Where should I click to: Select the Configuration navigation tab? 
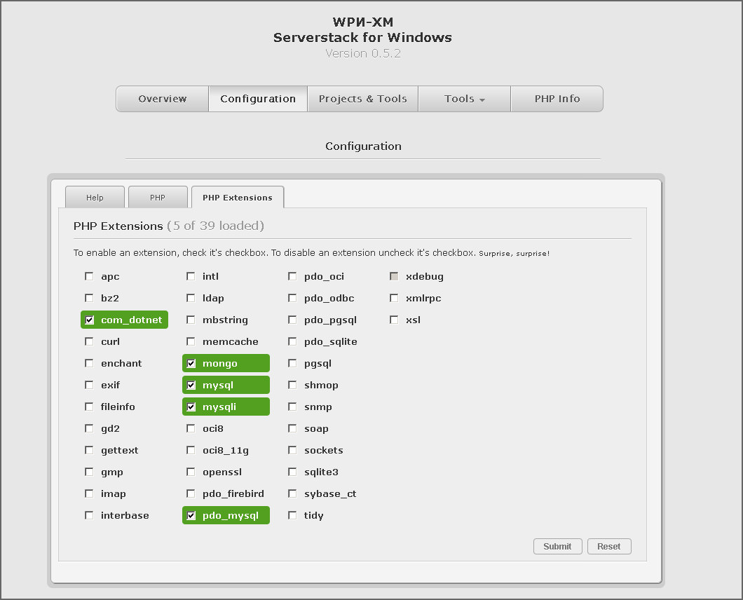(x=258, y=99)
